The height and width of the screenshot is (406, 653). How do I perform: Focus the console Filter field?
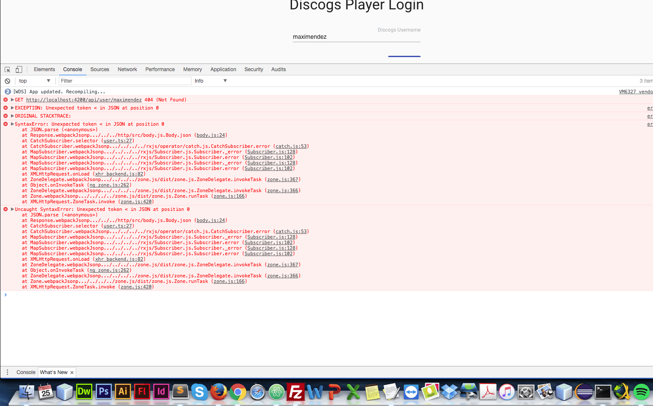click(x=125, y=81)
